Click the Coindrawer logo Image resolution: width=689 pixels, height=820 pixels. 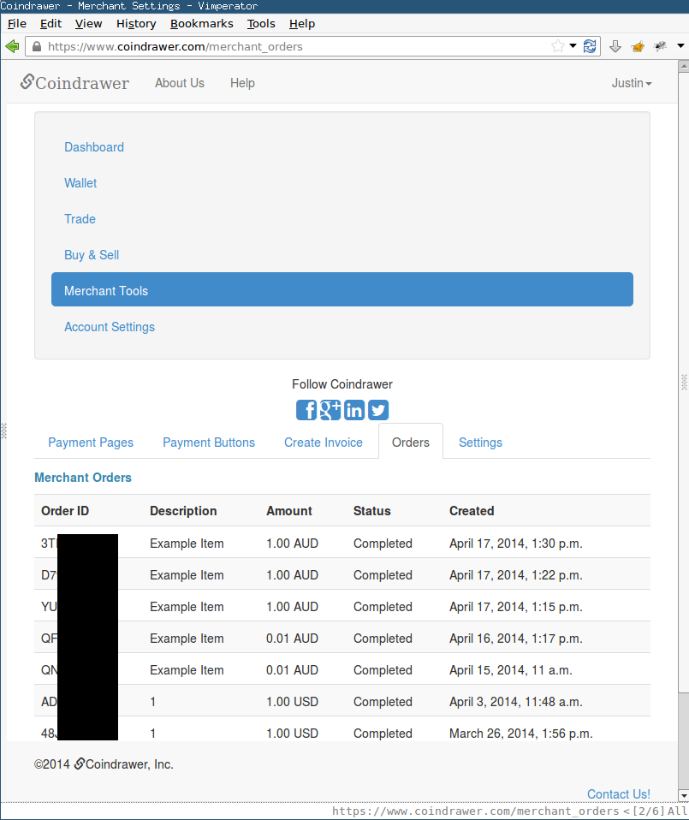point(74,83)
